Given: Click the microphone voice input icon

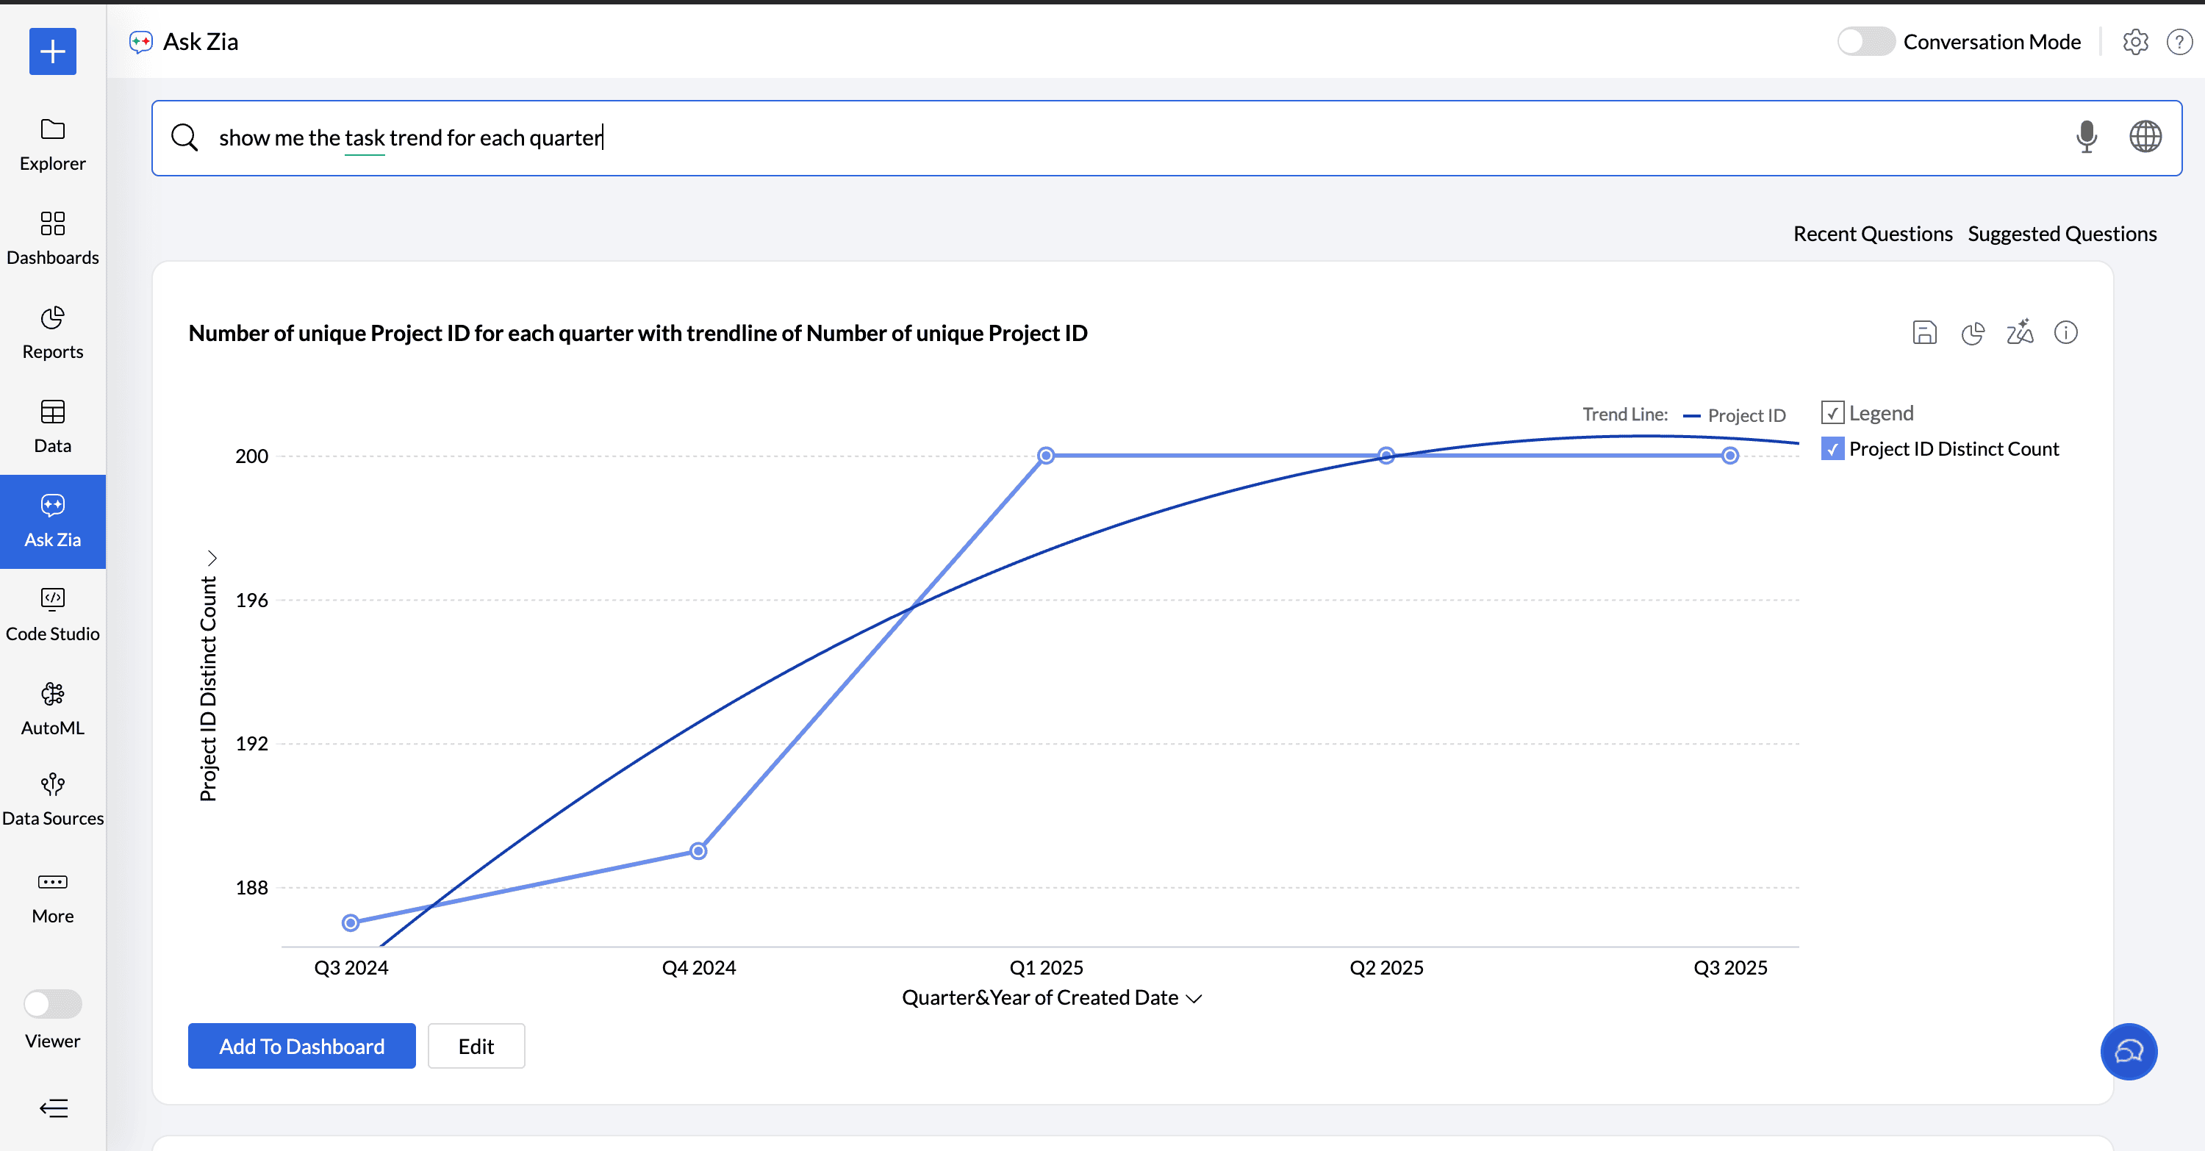Looking at the screenshot, I should (2086, 137).
